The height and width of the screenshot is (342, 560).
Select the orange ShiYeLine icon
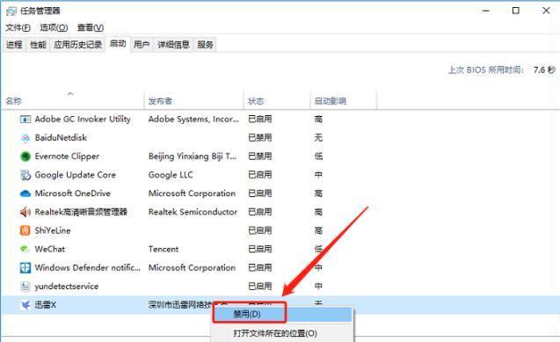coord(25,230)
